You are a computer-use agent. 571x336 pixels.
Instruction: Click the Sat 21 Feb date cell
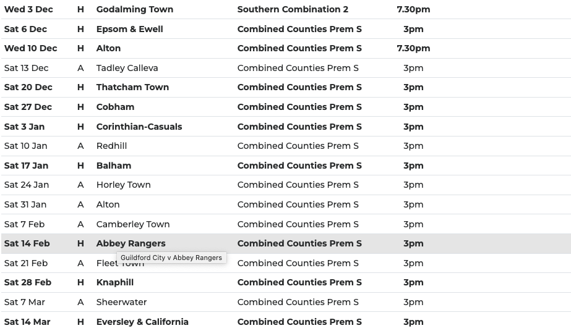26,263
